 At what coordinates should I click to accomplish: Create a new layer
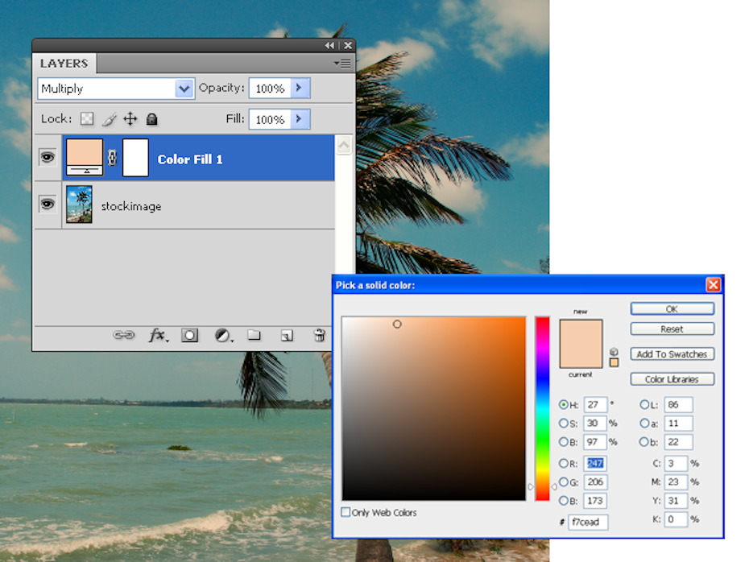tap(287, 336)
